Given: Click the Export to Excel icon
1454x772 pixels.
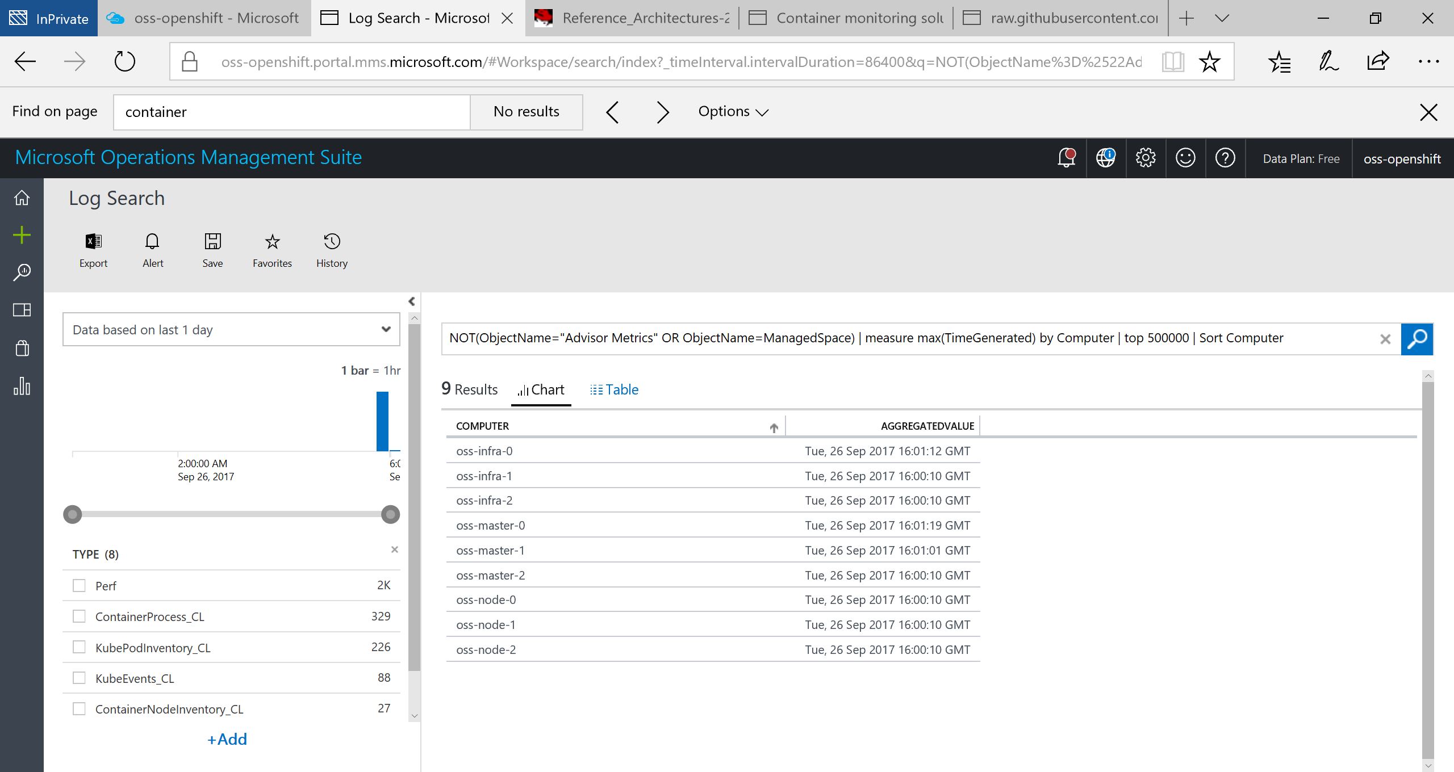Looking at the screenshot, I should coord(93,242).
